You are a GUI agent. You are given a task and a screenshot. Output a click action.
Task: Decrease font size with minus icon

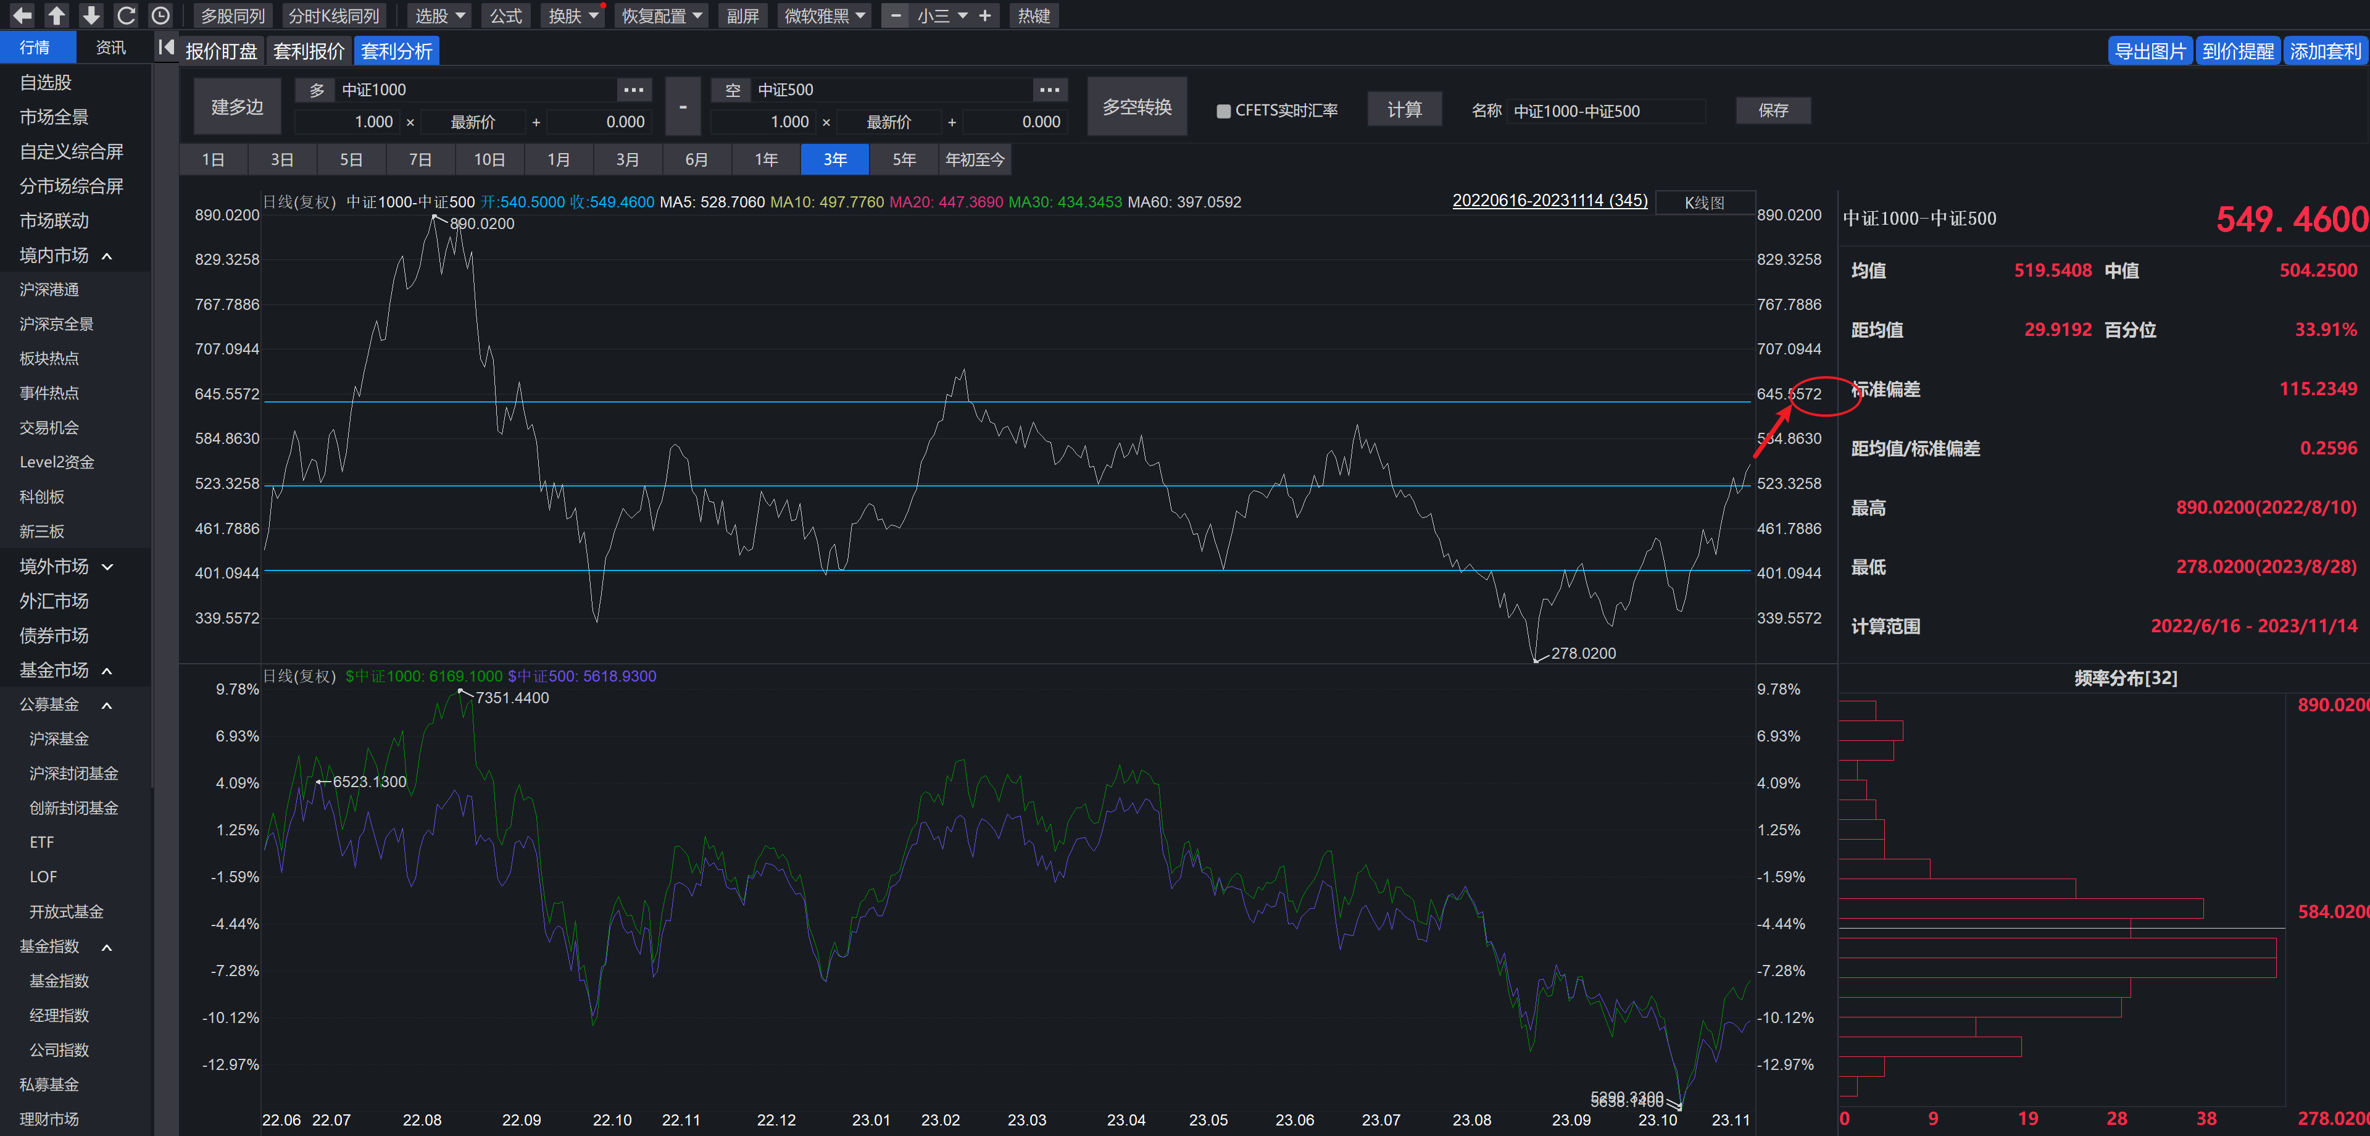[x=895, y=15]
